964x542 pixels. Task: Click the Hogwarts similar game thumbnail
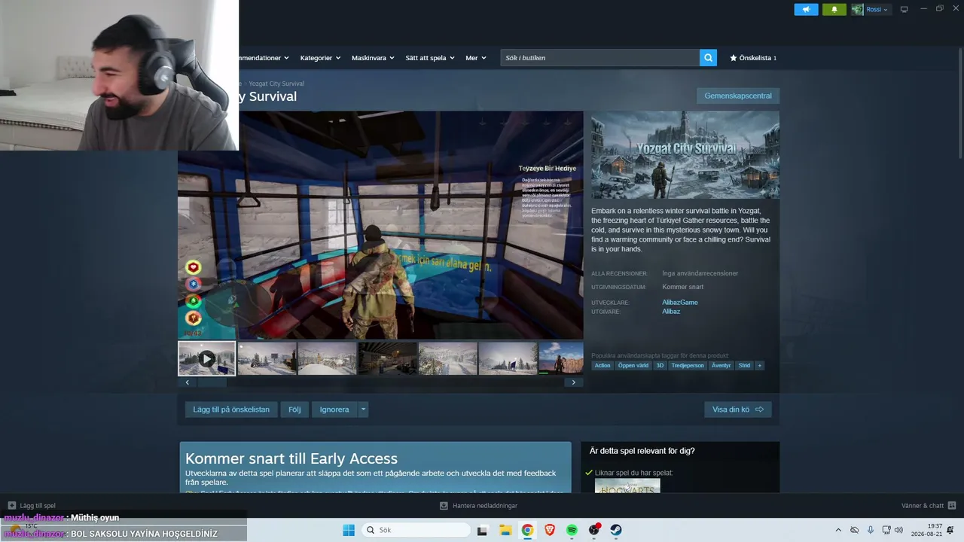tap(627, 487)
